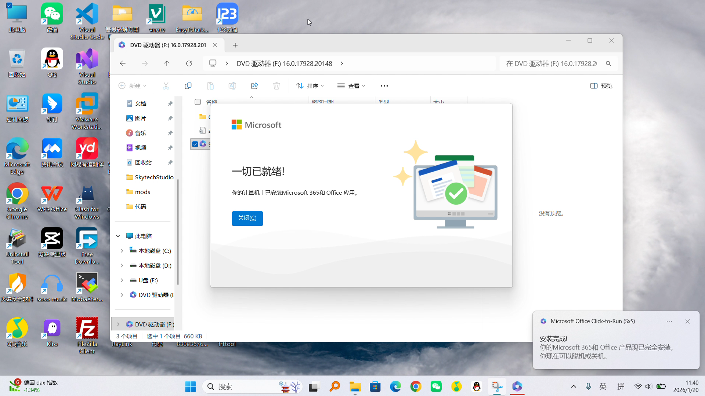705x396 pixels.
Task: Open the See more ellipsis menu
Action: point(384,86)
